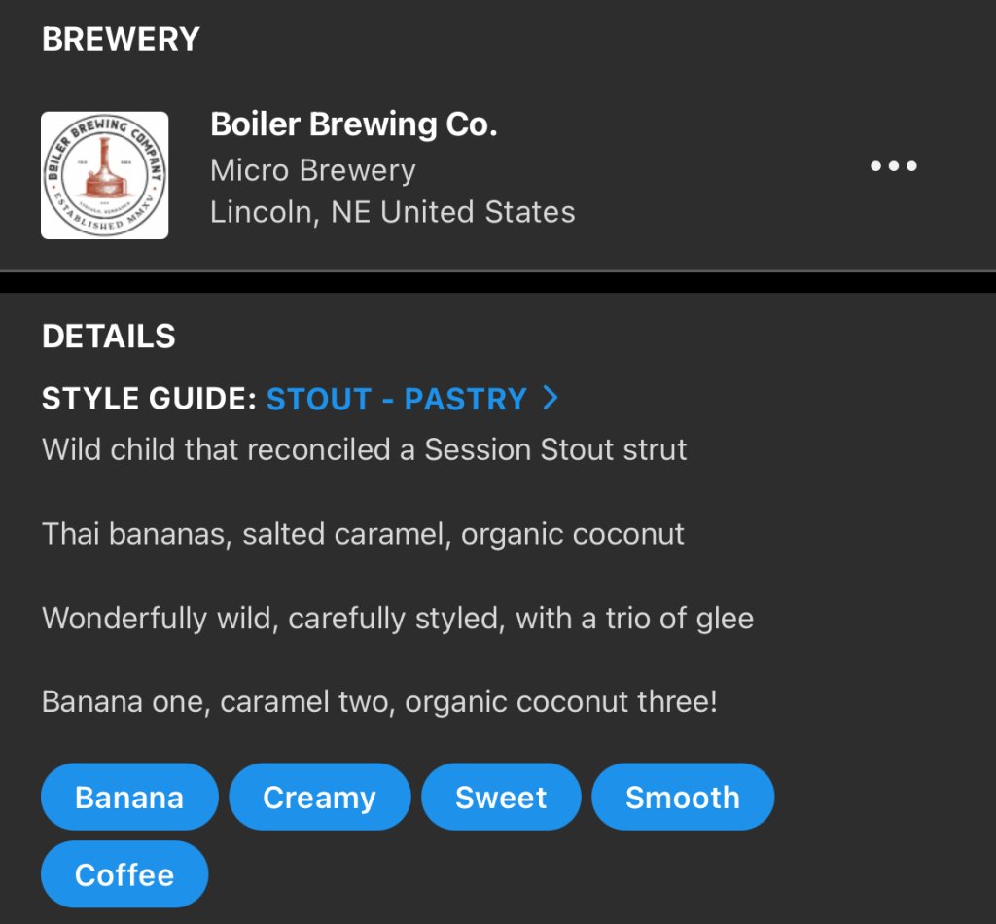The image size is (996, 924).
Task: Select the Banana flavor tag
Action: pyautogui.click(x=129, y=798)
